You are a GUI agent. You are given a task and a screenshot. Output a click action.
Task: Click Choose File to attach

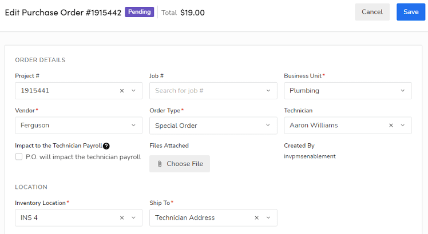pos(180,164)
